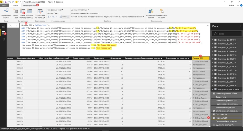Open Тип данных: Текст dropdown
This screenshot has height=131, width=243.
point(55,10)
